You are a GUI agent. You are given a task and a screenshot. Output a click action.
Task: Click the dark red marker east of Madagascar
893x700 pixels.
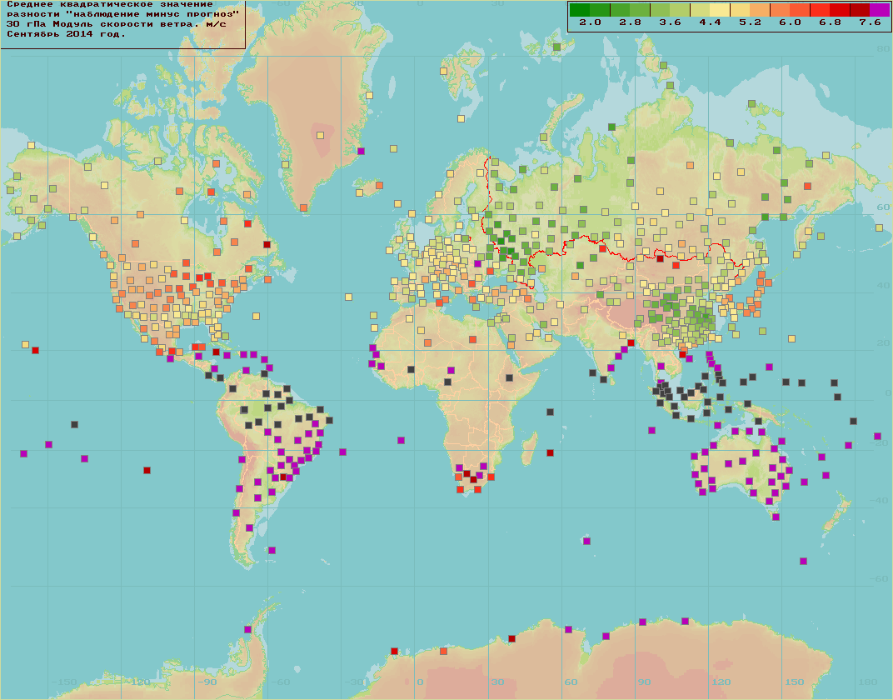pyautogui.click(x=550, y=452)
